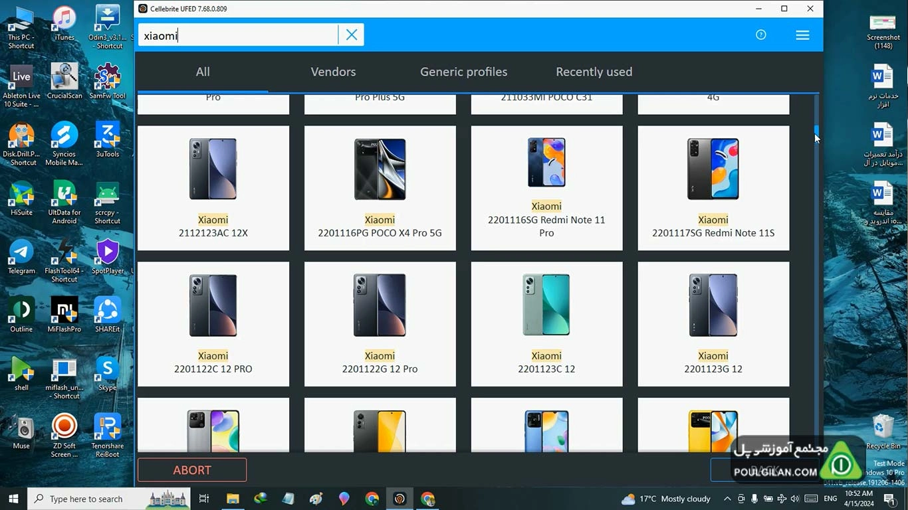Pick the Xiaomi 2201123C 12 device
908x510 pixels.
point(546,324)
